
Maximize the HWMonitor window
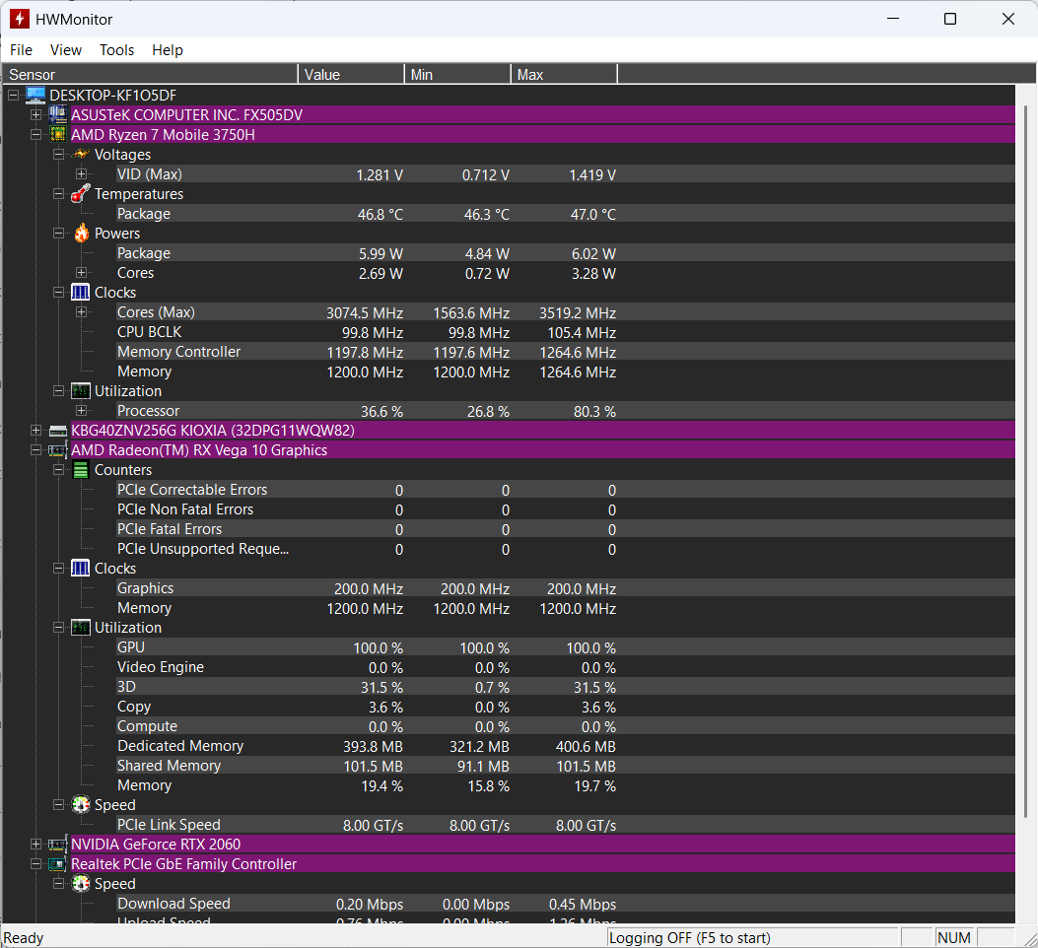click(950, 19)
